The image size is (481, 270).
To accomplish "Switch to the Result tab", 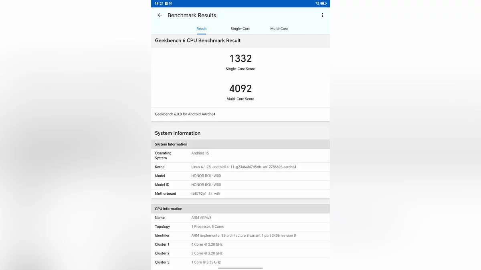I will click(x=202, y=29).
